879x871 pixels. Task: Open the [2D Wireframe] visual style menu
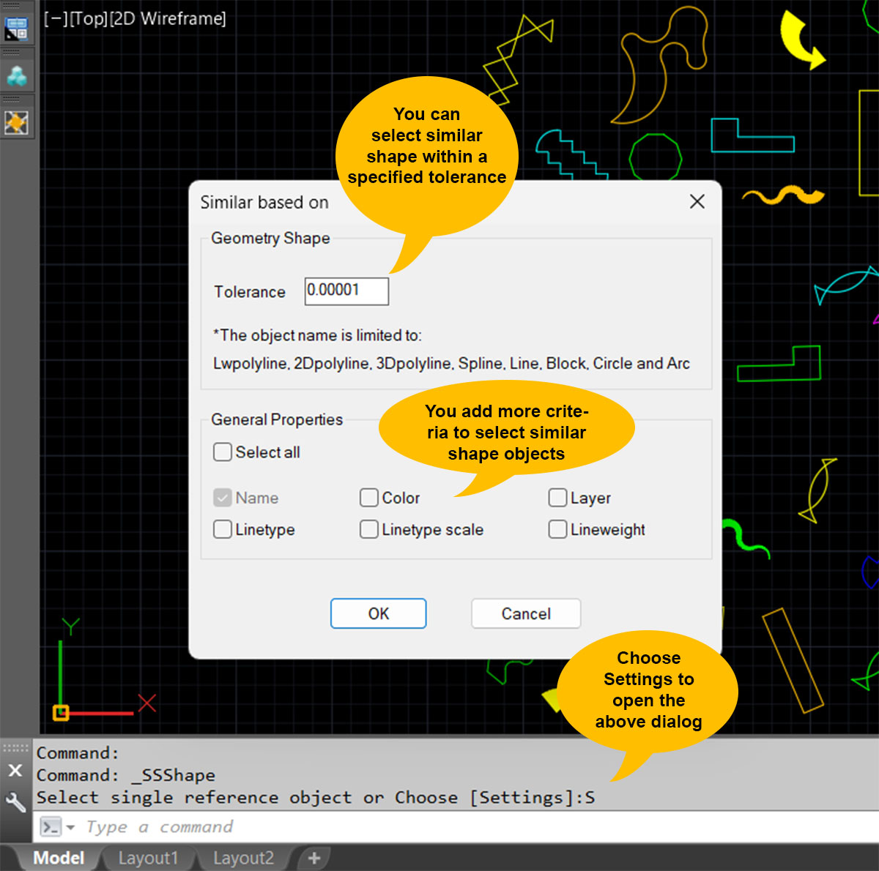tap(168, 18)
